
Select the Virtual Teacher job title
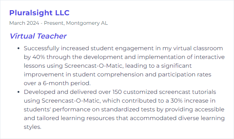38,36
